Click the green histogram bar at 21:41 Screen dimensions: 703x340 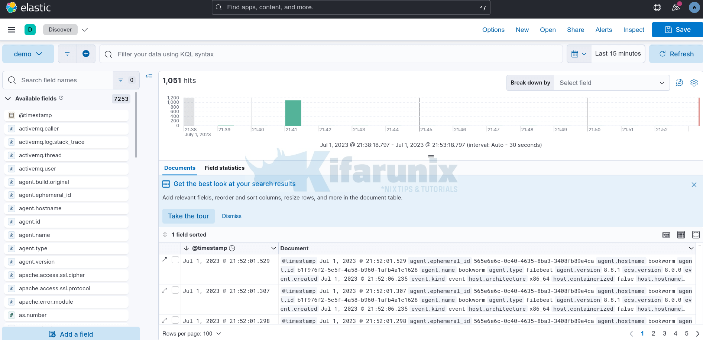pyautogui.click(x=293, y=113)
